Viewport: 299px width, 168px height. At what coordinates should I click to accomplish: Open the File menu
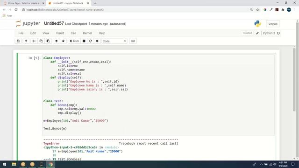pos(21,33)
